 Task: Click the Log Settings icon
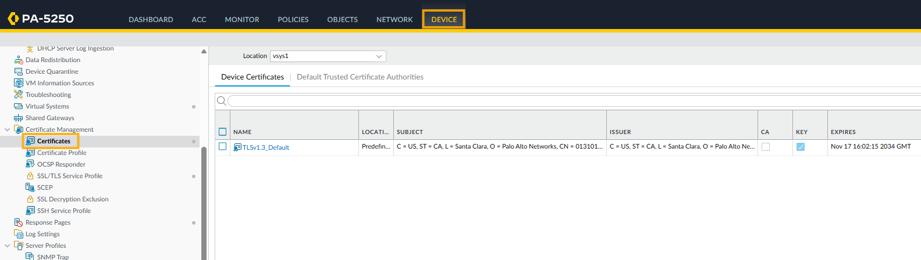point(19,234)
